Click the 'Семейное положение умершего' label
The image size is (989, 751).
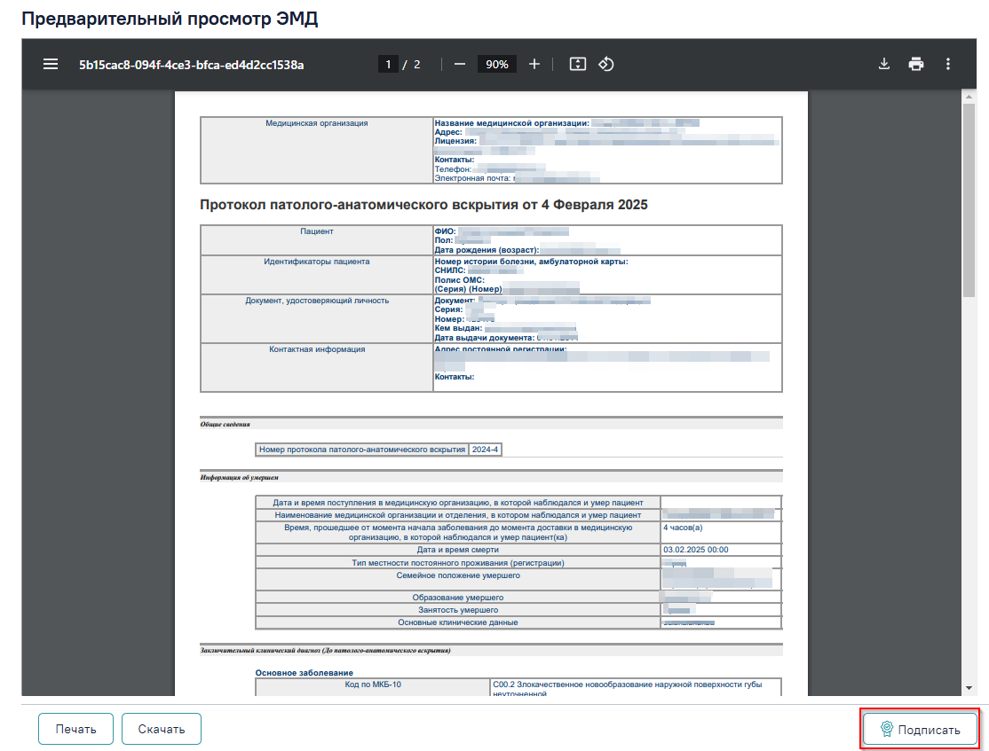(x=458, y=575)
